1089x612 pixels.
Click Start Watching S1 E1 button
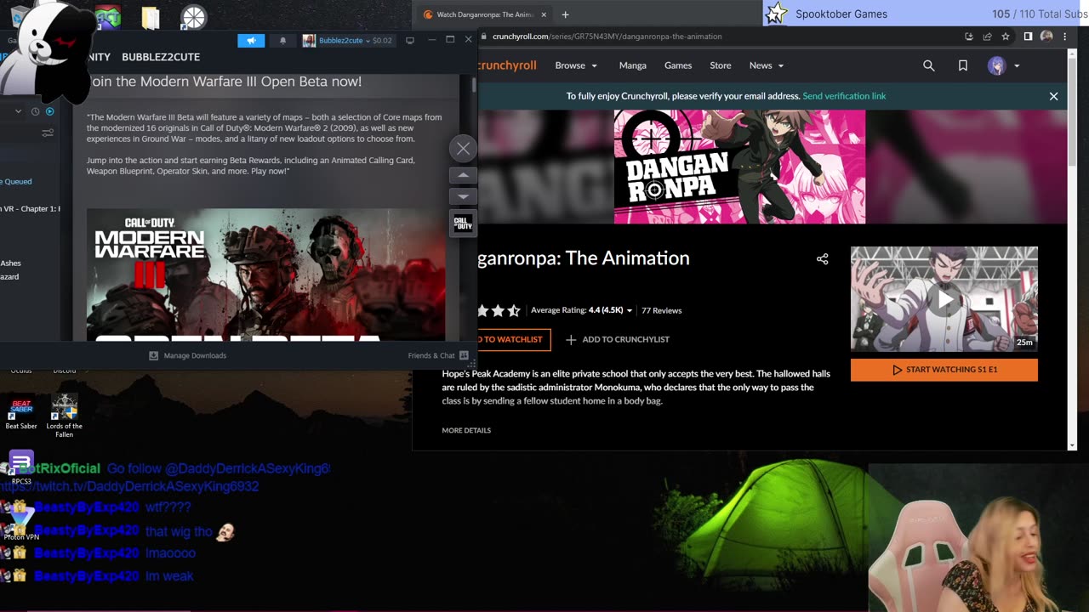coord(944,370)
